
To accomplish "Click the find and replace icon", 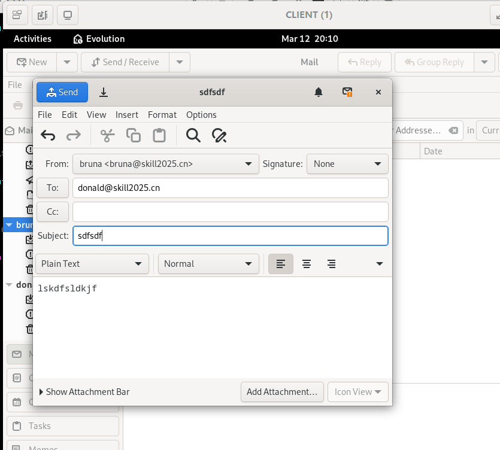I will pyautogui.click(x=219, y=135).
